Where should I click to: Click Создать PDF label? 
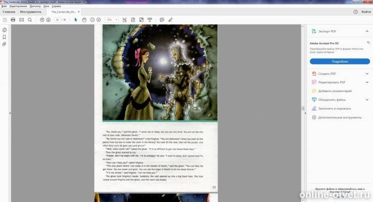(327, 74)
